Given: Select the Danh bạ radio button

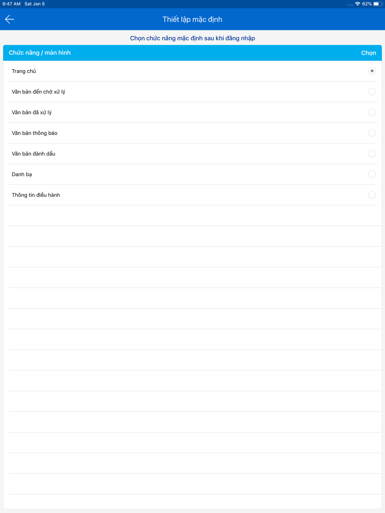Looking at the screenshot, I should [372, 174].
